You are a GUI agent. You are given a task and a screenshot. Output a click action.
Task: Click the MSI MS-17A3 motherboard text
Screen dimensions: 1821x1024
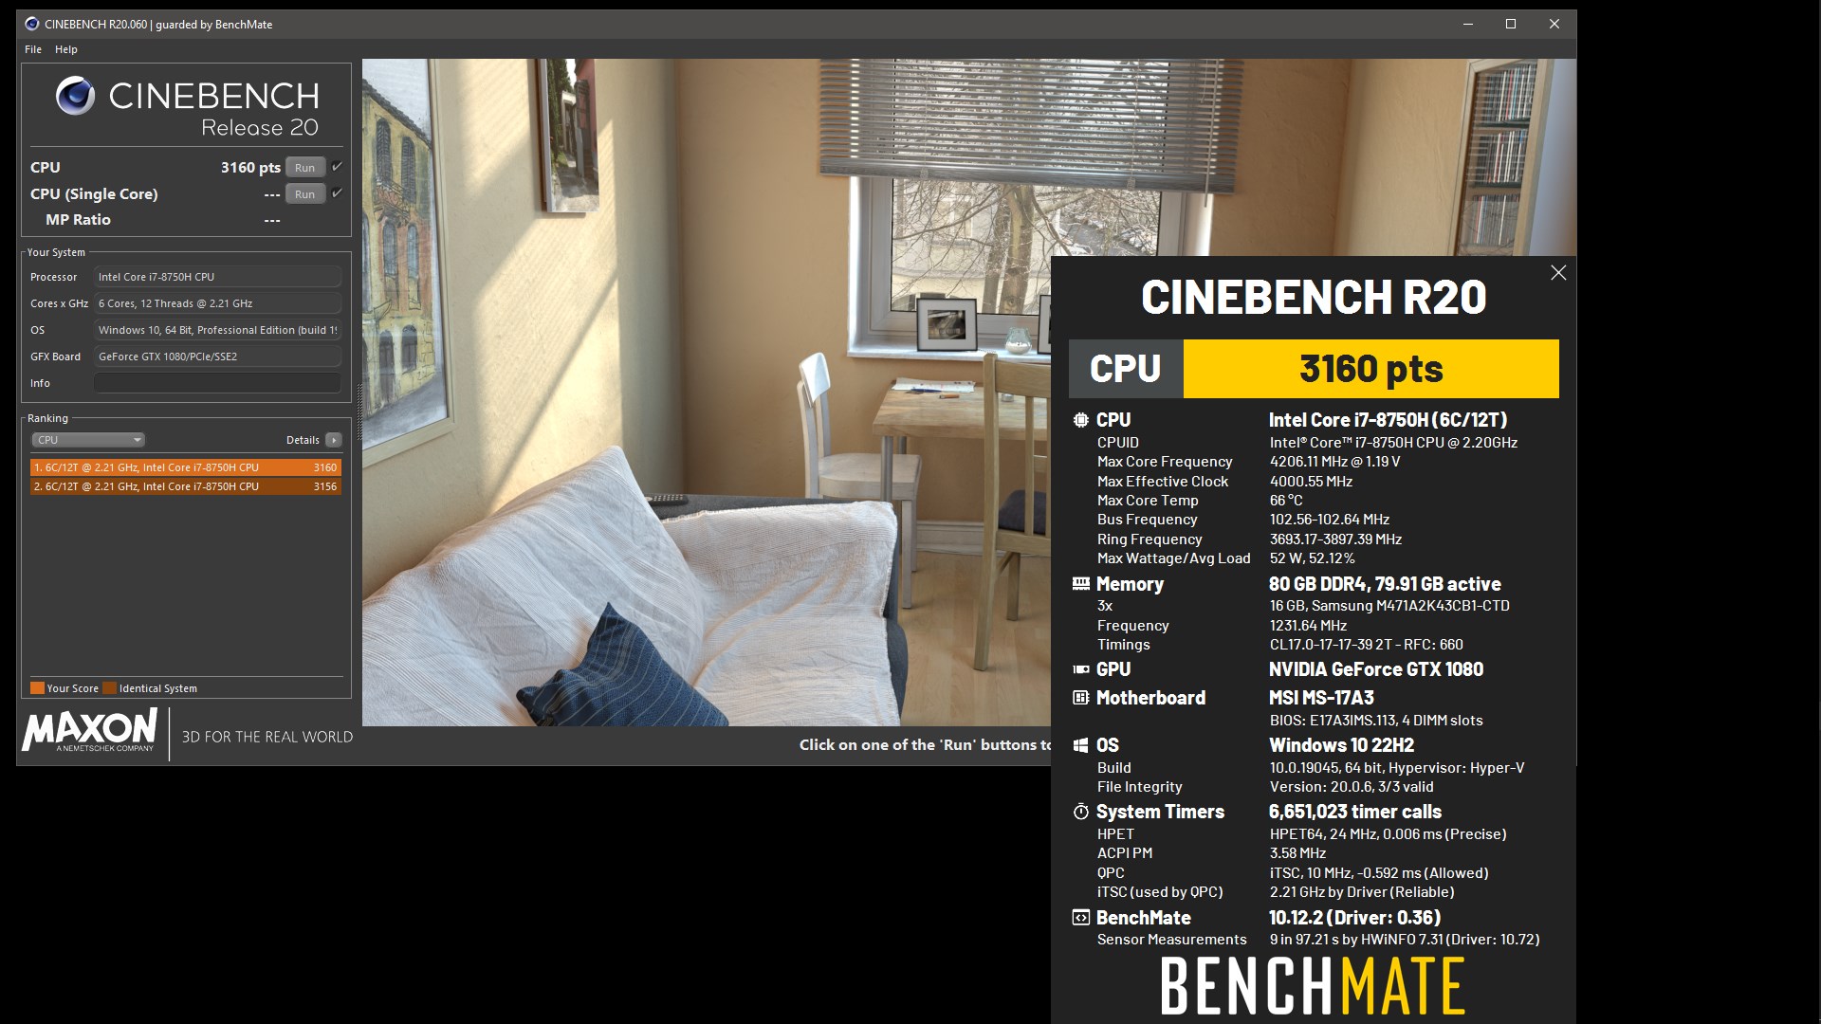click(1321, 698)
